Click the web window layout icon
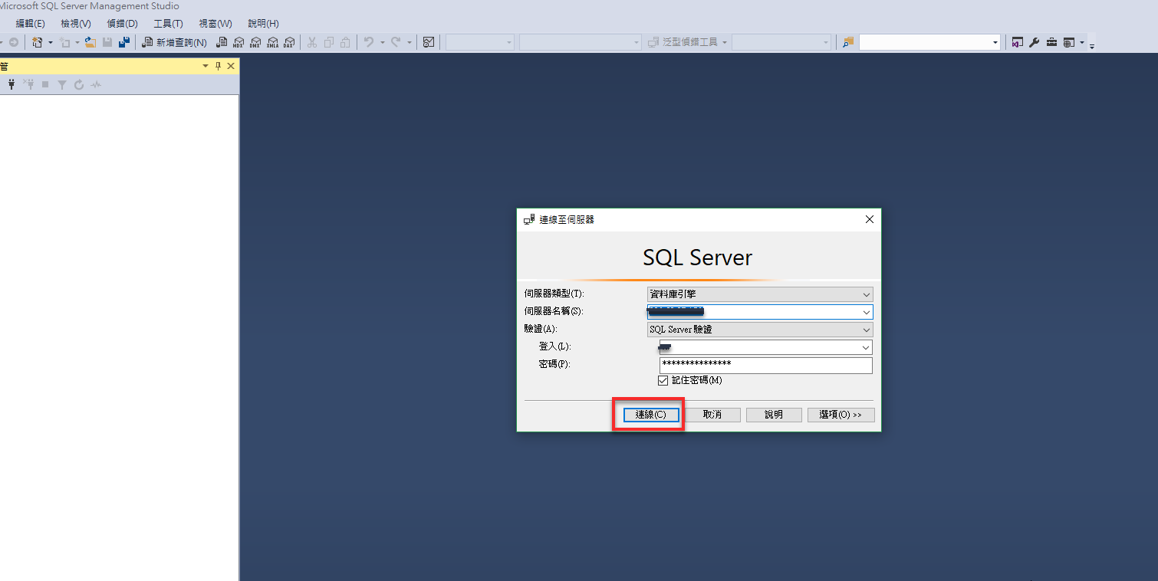1158x581 pixels. point(1069,42)
